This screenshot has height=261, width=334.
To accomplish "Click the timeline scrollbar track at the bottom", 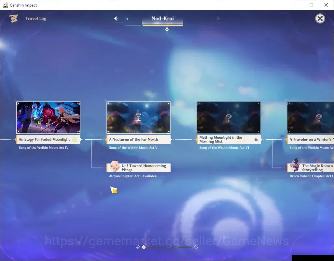I will (x=167, y=247).
